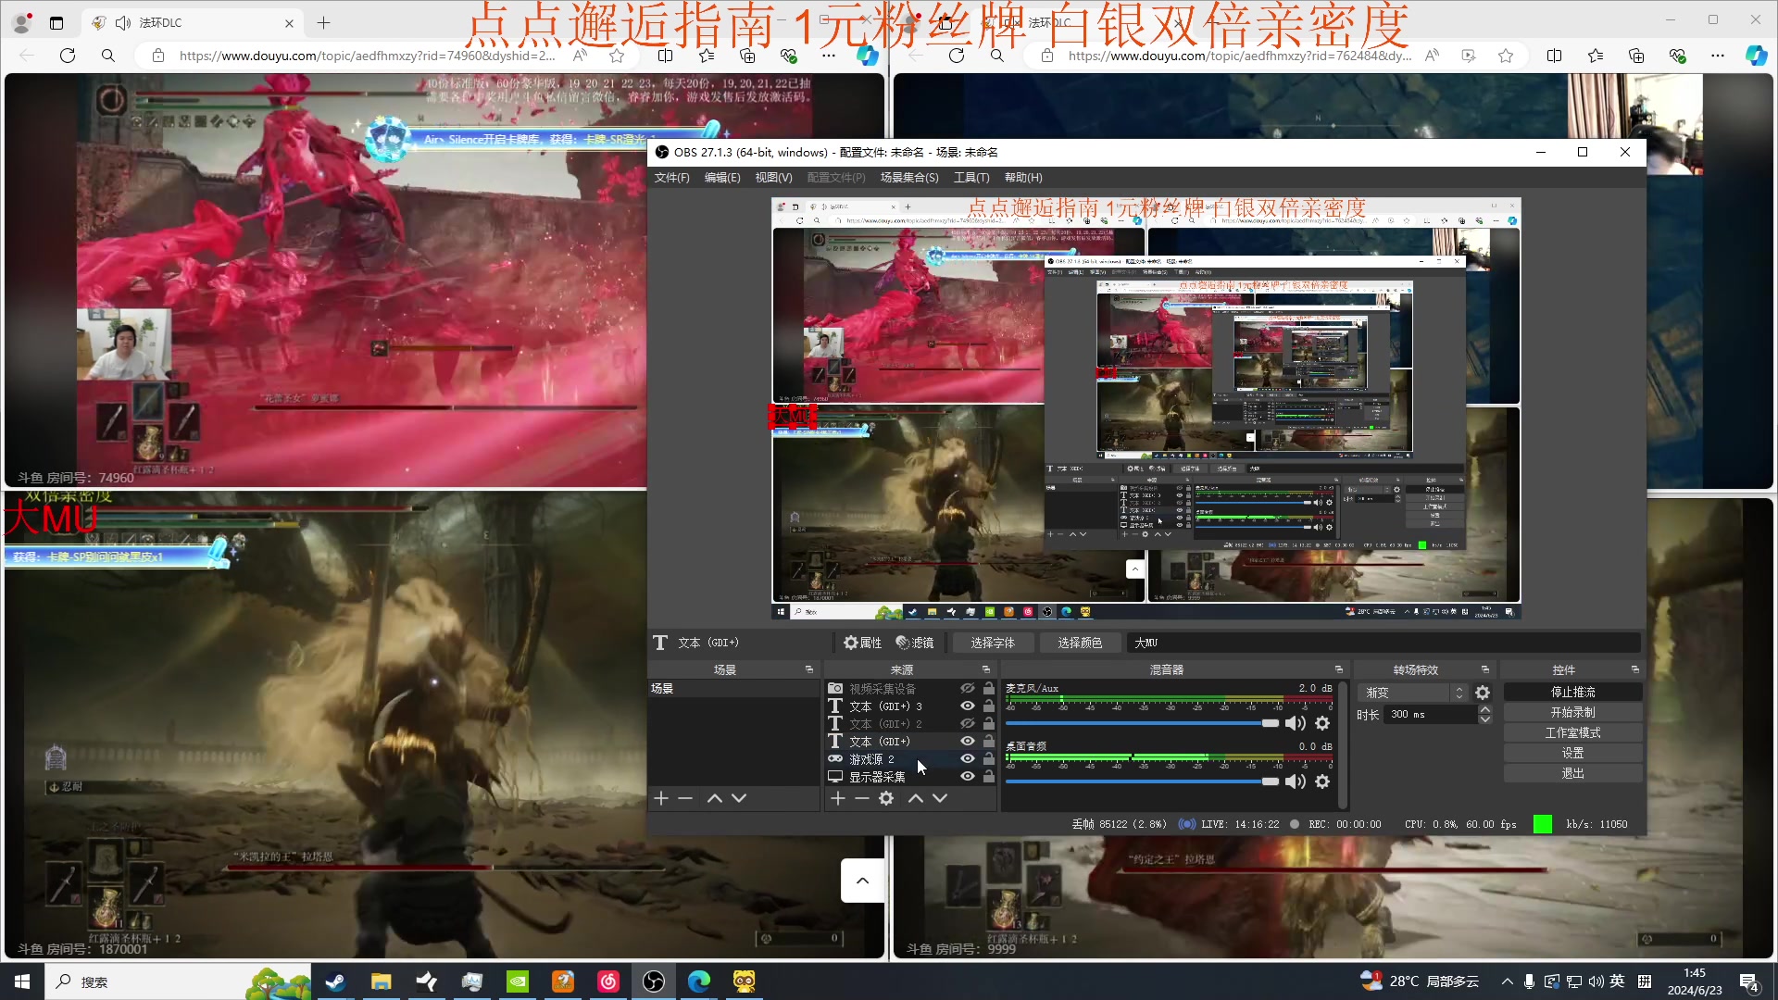Open 麦克风/Aux audio settings gear
Viewport: 1778px width, 1000px height.
[1322, 723]
